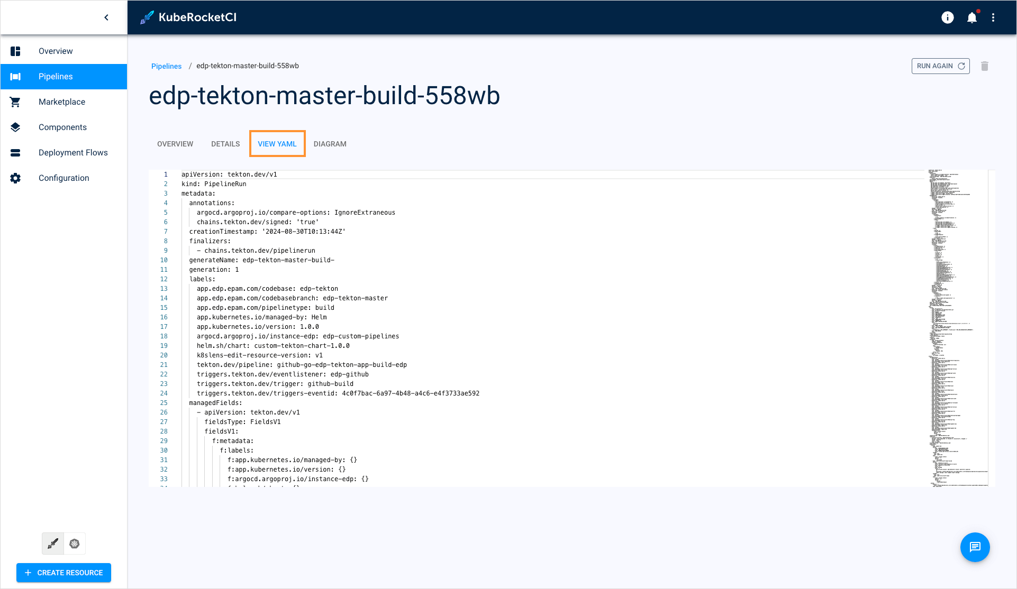Click the delete trash icon near Run Again

985,66
